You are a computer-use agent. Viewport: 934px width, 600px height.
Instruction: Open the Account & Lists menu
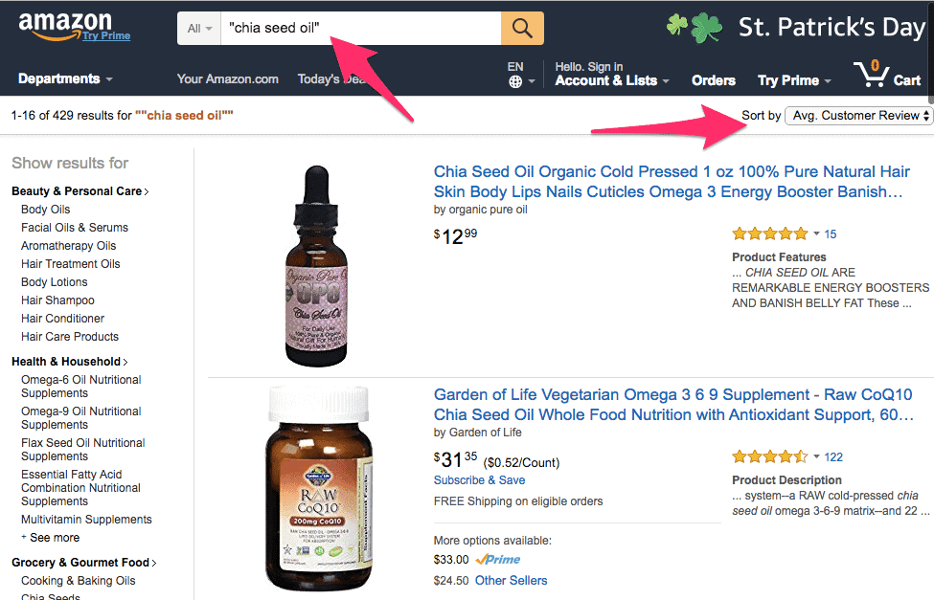pos(612,80)
